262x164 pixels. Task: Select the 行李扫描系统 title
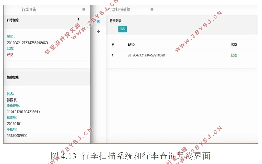[119, 9]
